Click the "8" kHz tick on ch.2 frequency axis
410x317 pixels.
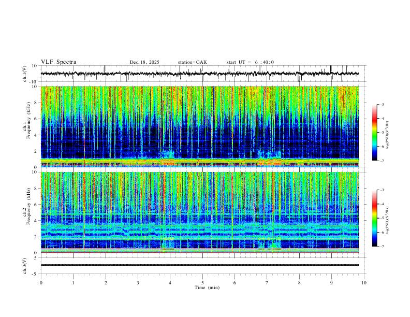(36, 189)
